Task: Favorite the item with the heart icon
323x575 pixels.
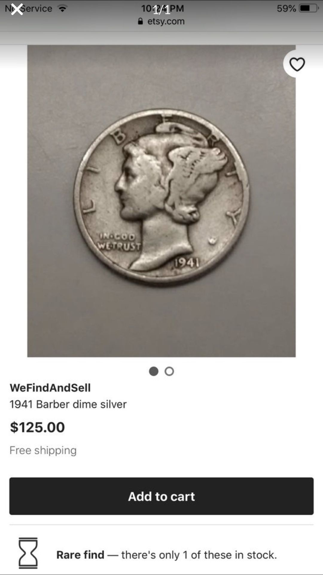Action: pos(297,64)
